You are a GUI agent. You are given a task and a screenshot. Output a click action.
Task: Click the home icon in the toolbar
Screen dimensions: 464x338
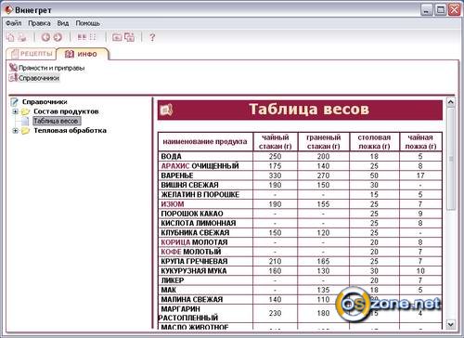(x=10, y=37)
